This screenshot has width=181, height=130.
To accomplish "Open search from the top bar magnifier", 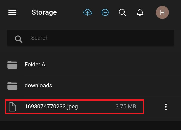I will click(x=122, y=12).
